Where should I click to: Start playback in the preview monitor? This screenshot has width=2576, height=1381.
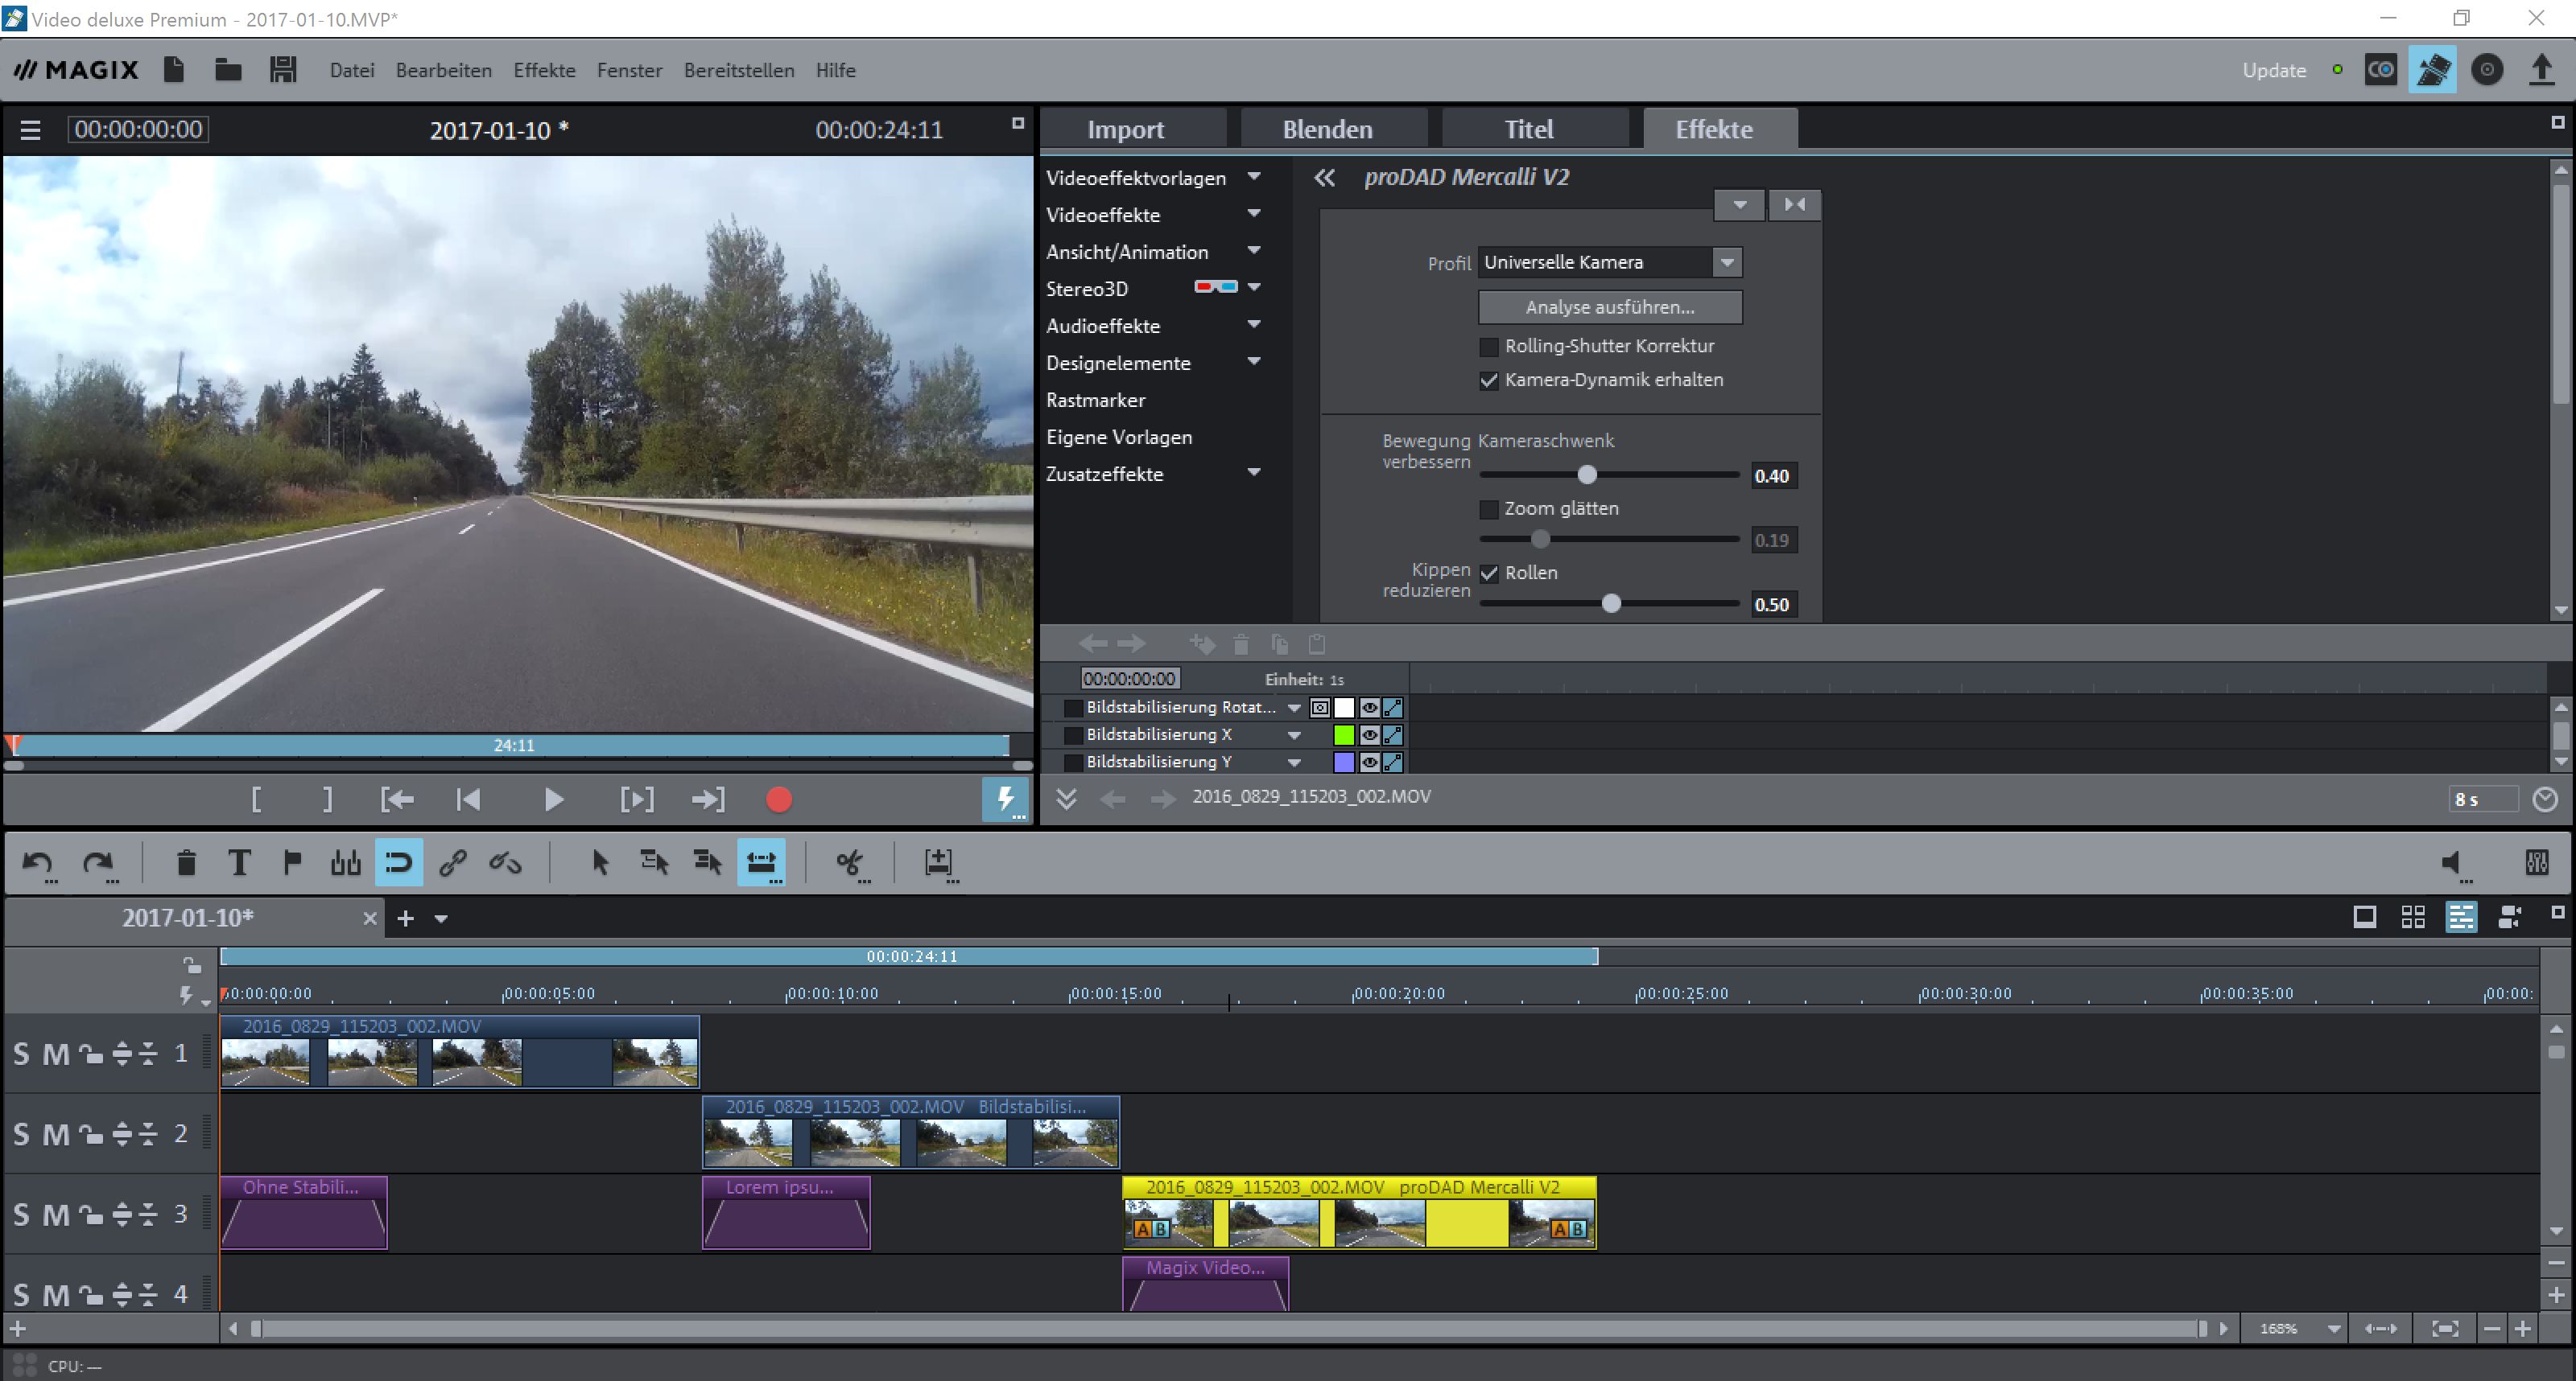[x=553, y=799]
